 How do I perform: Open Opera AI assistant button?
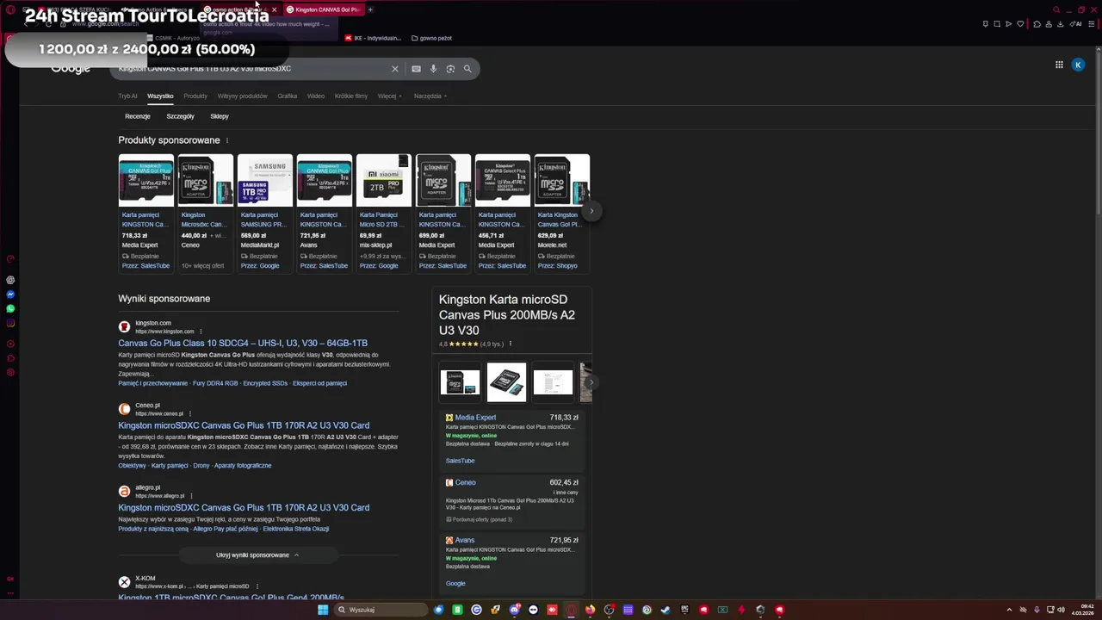click(1075, 24)
